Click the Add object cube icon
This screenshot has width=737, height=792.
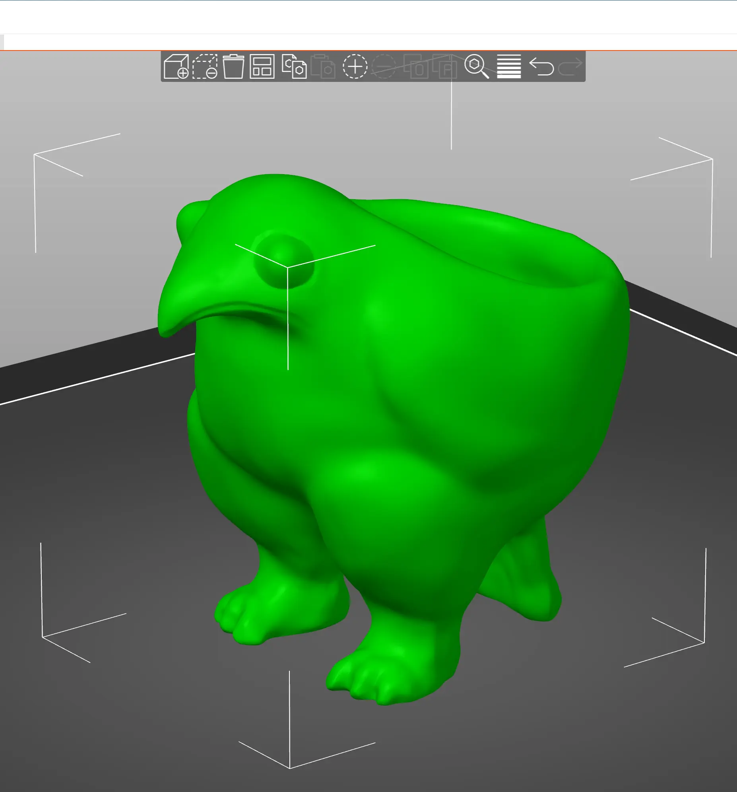[176, 66]
